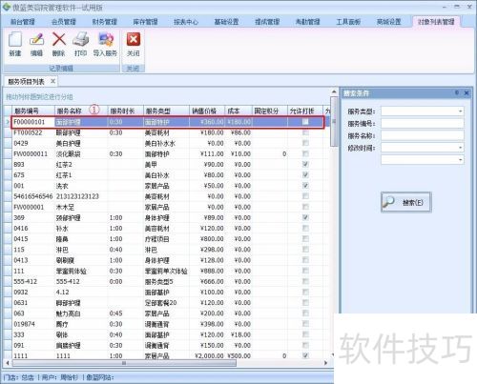Click the row selector for row 0631
This screenshot has width=477, height=384.
pyautogui.click(x=8, y=303)
